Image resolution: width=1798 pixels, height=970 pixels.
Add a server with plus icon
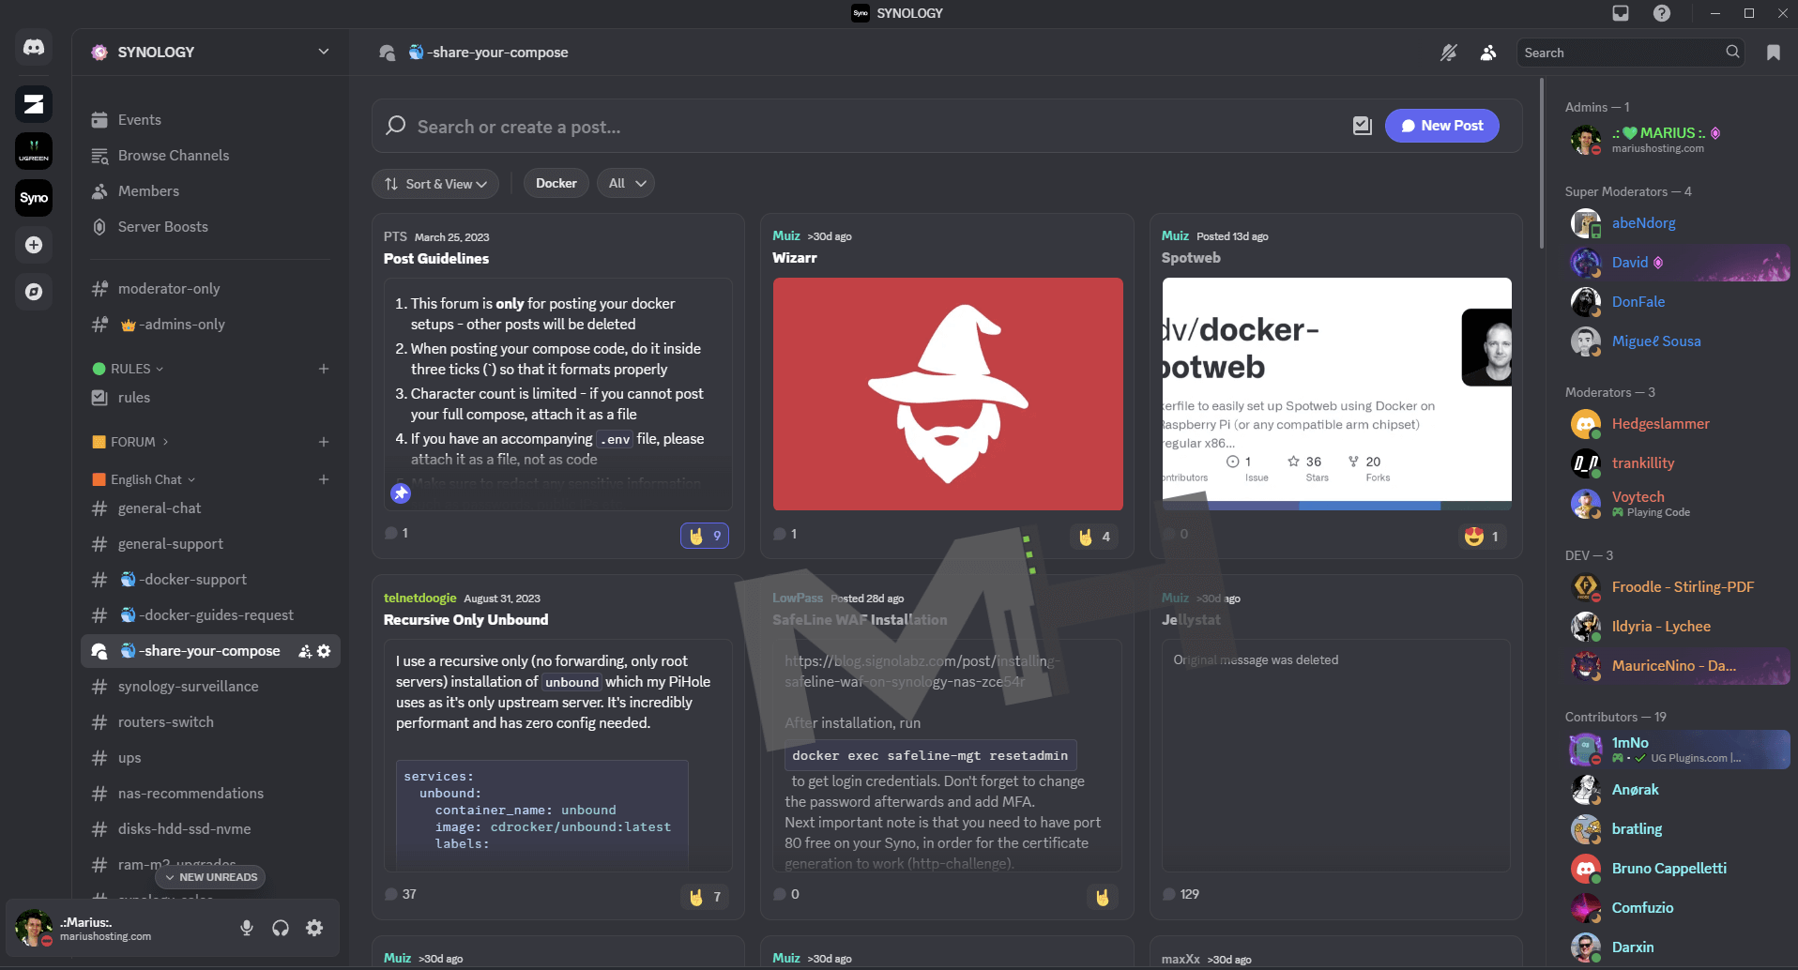pos(34,245)
